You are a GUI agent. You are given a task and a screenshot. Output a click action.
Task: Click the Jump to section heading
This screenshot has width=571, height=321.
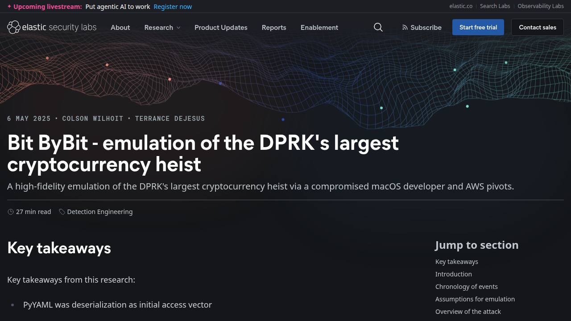click(x=477, y=245)
